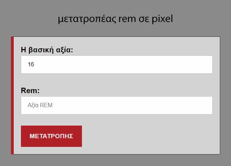Focus the Rem input field
This screenshot has height=166, width=231.
click(x=116, y=105)
